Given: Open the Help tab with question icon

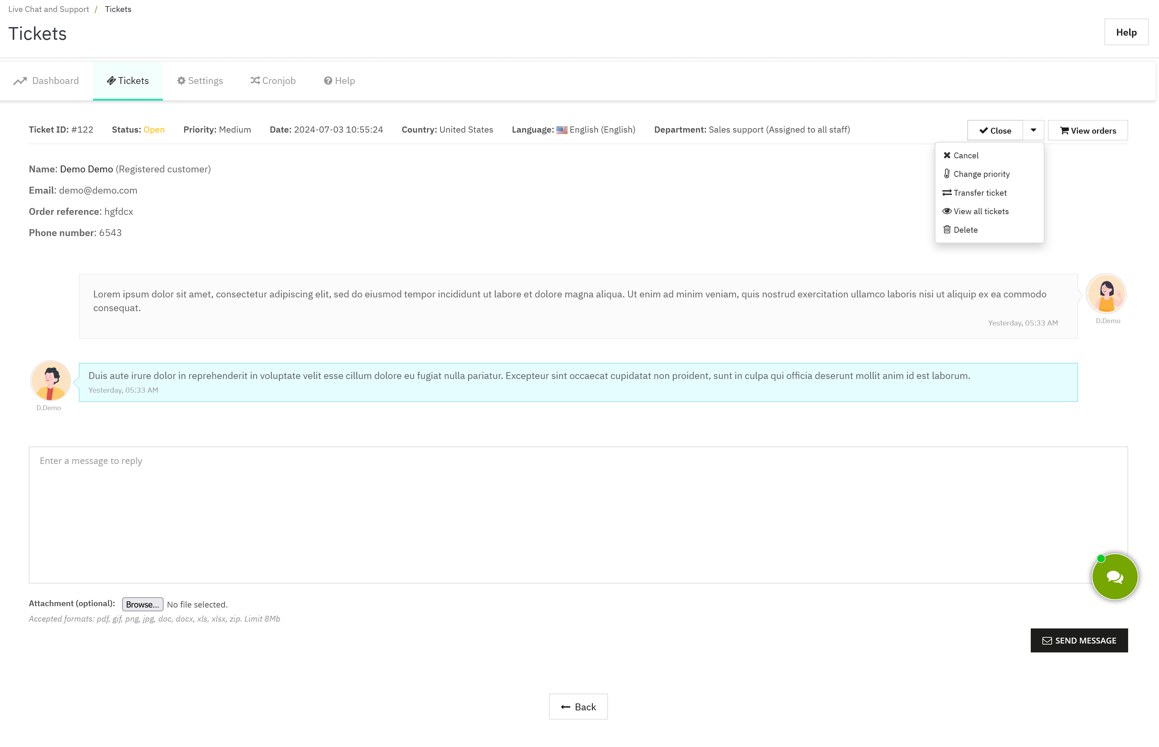Looking at the screenshot, I should click(x=339, y=81).
